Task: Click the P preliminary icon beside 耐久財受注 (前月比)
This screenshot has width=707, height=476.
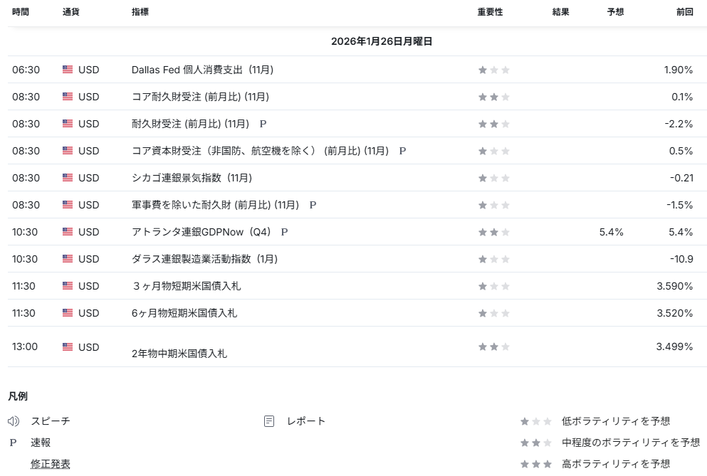Action: [263, 124]
